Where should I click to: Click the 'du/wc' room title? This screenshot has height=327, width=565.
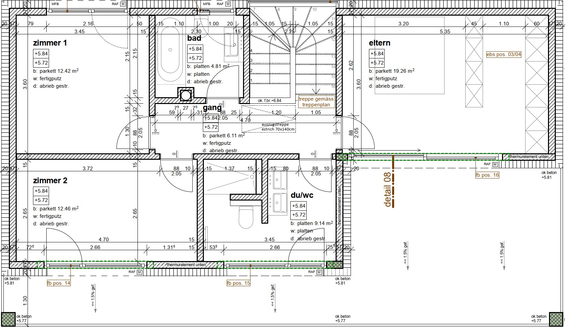(302, 195)
